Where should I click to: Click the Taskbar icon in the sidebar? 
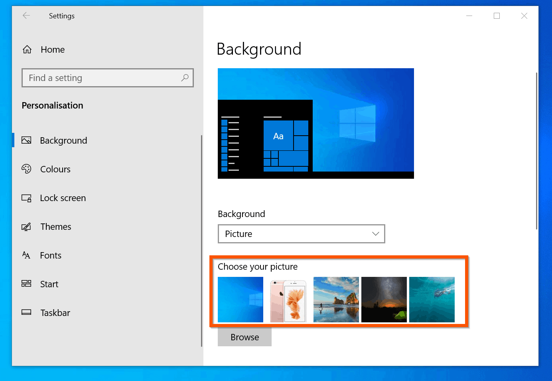coord(26,312)
